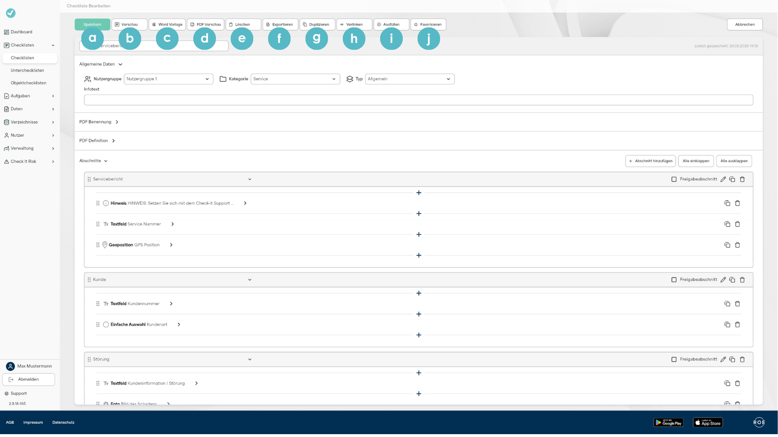Open the Google Play store badge
Image resolution: width=778 pixels, height=437 pixels.
point(669,423)
